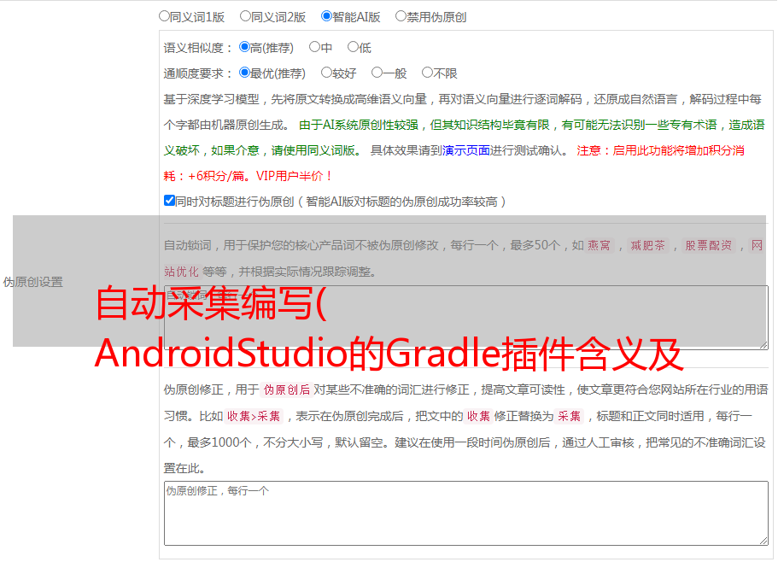Click the 语义相似度 label
The height and width of the screenshot is (562, 778).
pos(198,48)
